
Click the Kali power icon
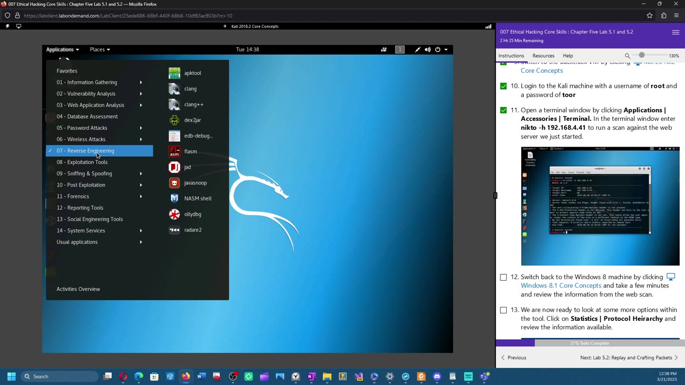(438, 50)
